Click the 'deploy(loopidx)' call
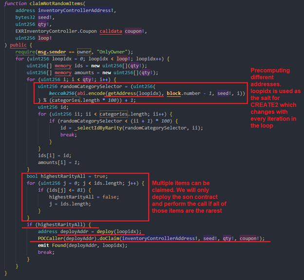The height and width of the screenshot is (280, 304). point(118,231)
